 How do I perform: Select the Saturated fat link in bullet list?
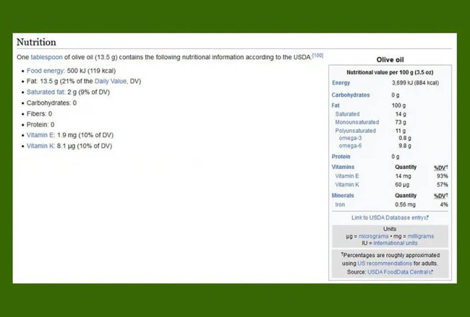click(46, 92)
